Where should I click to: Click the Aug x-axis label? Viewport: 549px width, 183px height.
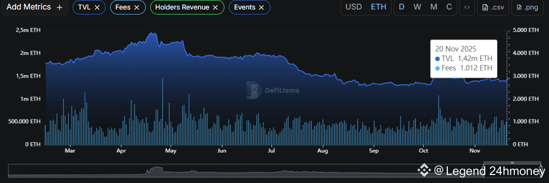coord(323,151)
